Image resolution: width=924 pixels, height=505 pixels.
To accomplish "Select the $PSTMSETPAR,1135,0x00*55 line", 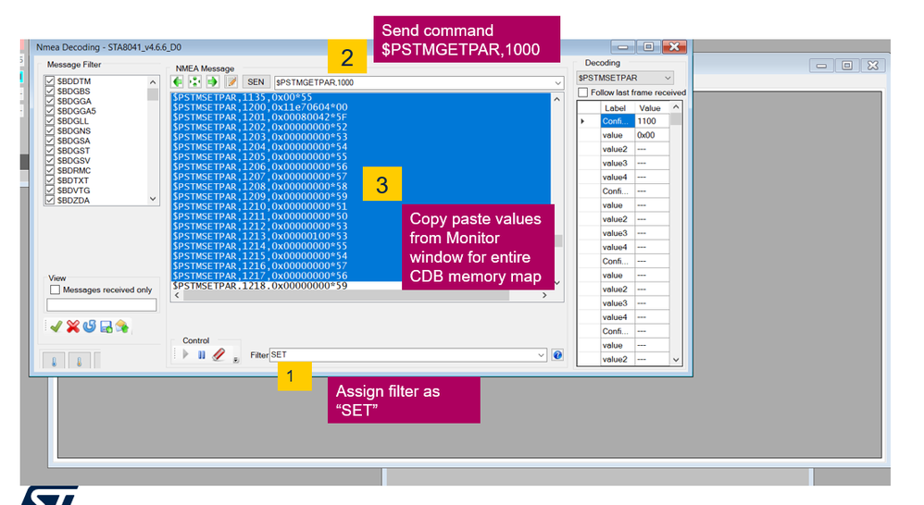I will coord(243,98).
